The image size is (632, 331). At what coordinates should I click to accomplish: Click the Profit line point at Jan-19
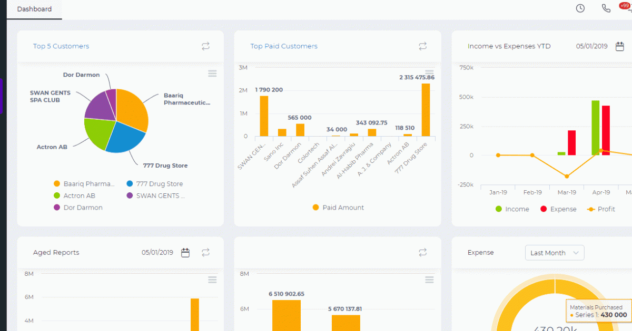pos(498,155)
